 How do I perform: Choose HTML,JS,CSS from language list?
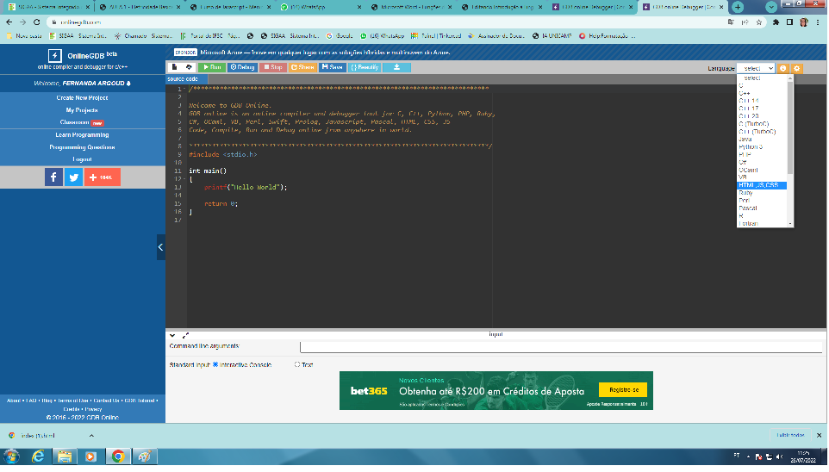pos(759,185)
